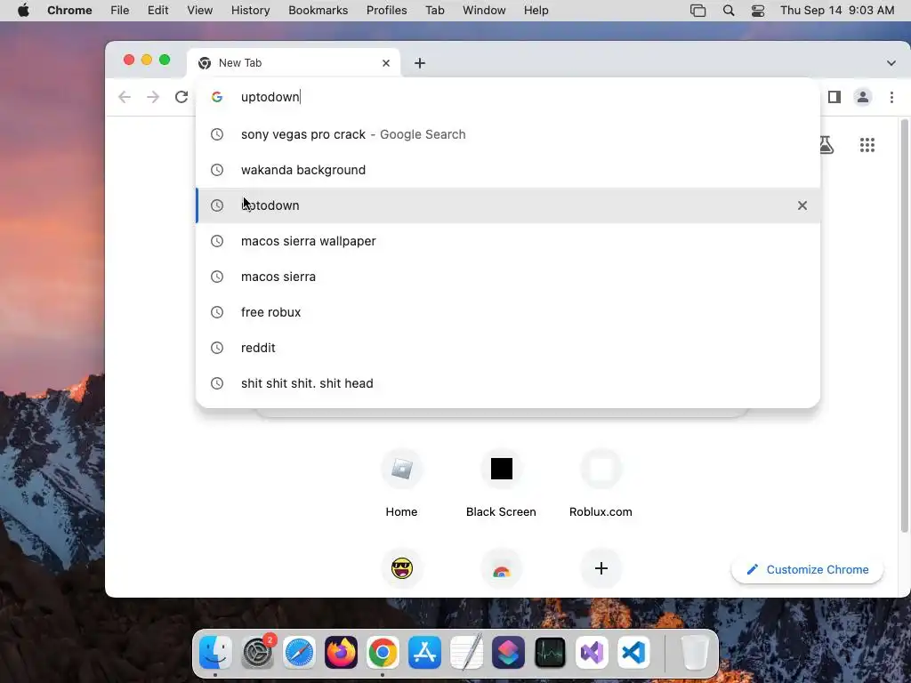The height and width of the screenshot is (683, 911).
Task: Choose suggestion sony vegas pro crack
Action: (x=508, y=134)
